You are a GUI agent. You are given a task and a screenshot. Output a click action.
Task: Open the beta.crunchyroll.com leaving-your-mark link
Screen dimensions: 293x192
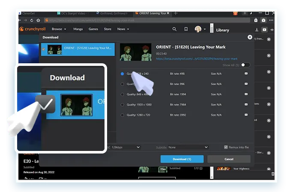point(197,59)
